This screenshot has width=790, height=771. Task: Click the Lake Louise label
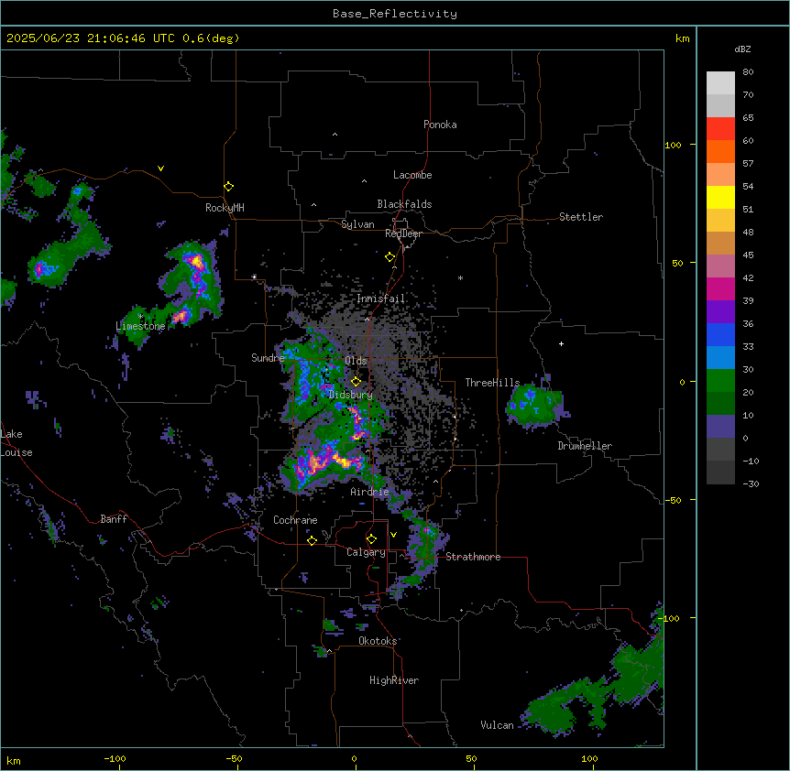coord(16,443)
